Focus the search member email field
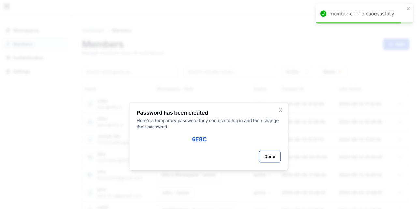417x209 pixels. pos(230,72)
